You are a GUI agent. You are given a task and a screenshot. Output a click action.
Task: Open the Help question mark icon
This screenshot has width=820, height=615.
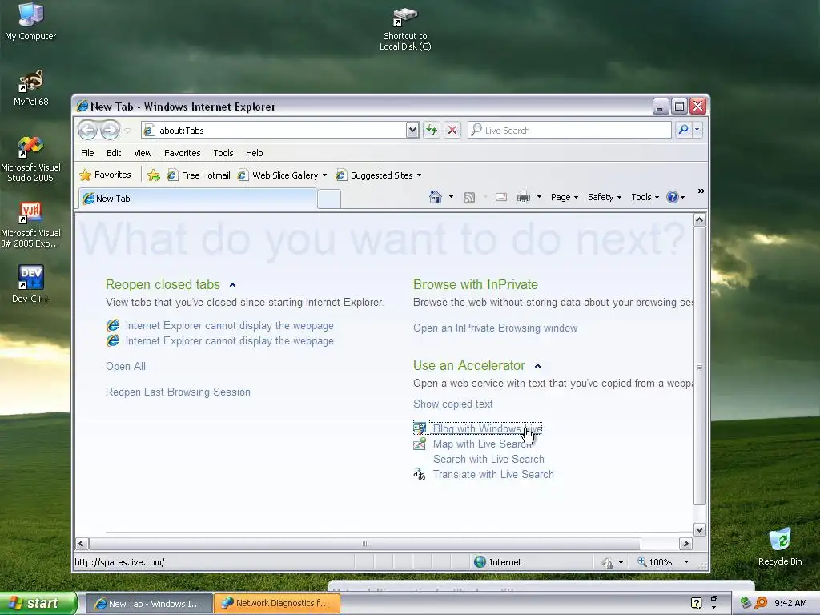coord(673,197)
